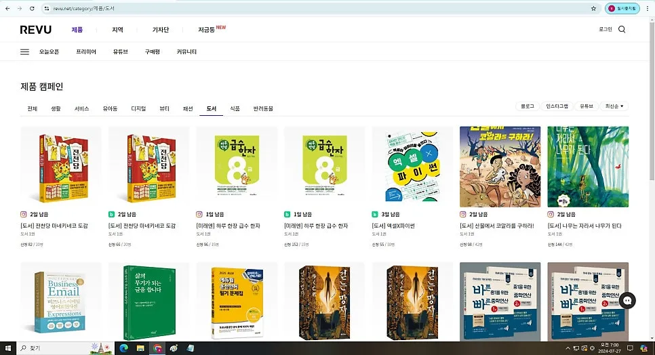The image size is (655, 355).
Task: Open 프리미어 submenu item
Action: (86, 51)
